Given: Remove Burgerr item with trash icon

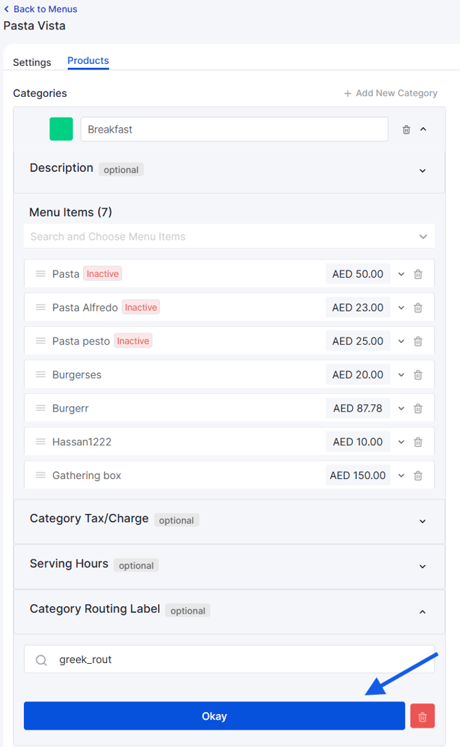Looking at the screenshot, I should [417, 409].
